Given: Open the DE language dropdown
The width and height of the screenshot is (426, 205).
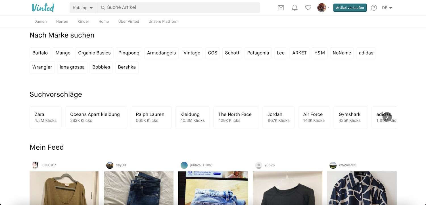Looking at the screenshot, I should [387, 8].
